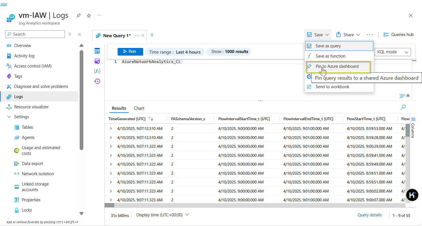Select Save as query
This screenshot has width=422, height=226.
[339, 46]
